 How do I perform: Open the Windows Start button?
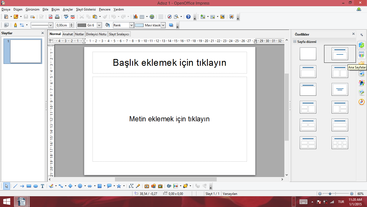tap(6, 202)
